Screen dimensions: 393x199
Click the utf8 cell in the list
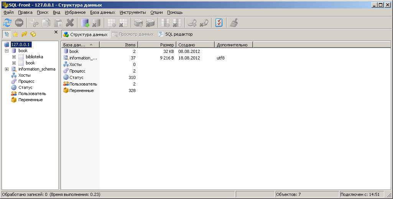[x=220, y=58]
